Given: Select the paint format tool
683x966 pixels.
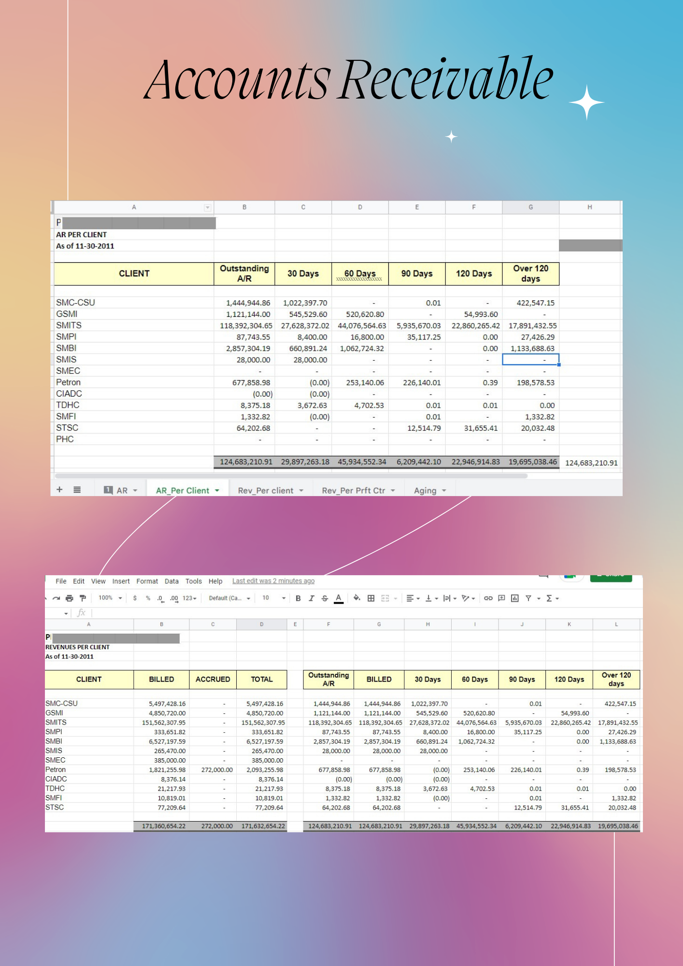Looking at the screenshot, I should (x=83, y=598).
